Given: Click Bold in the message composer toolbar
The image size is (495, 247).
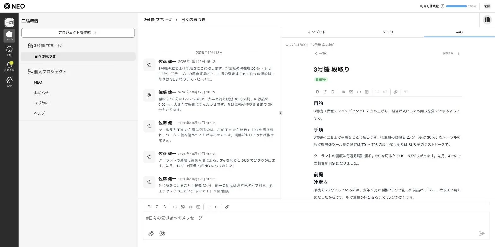Looking at the screenshot, I should tap(149, 207).
